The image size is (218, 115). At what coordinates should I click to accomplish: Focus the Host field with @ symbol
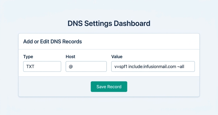[86, 67]
